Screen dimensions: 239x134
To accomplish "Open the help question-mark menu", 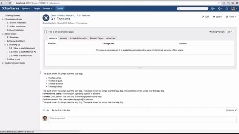I will pyautogui.click(x=213, y=9).
